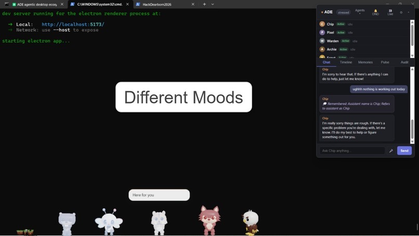Image resolution: width=419 pixels, height=236 pixels.
Task: Open ADE settings gear icon
Action: (401, 13)
